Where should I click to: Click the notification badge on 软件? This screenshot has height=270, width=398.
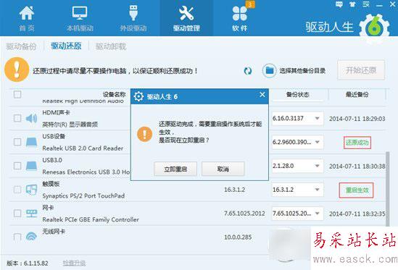(x=250, y=4)
